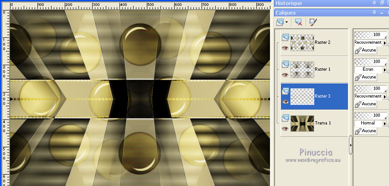Select the layer named Trama 1
Image resolution: width=389 pixels, height=186 pixels.
tap(322, 123)
